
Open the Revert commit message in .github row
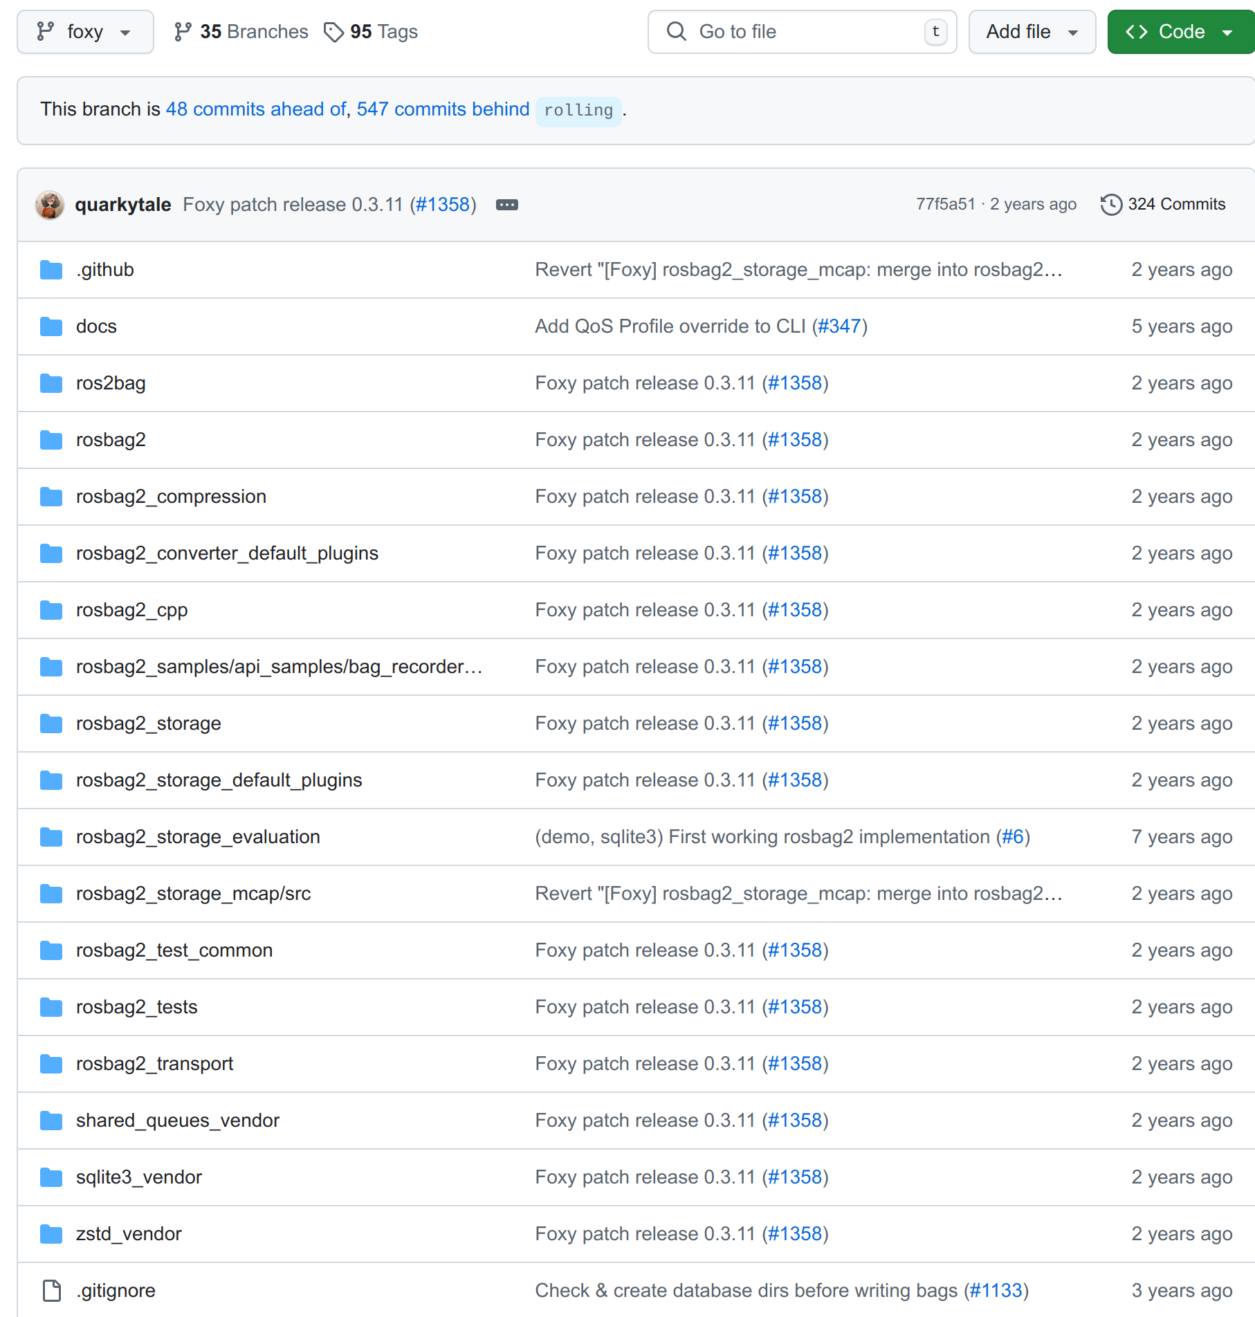[x=798, y=270]
